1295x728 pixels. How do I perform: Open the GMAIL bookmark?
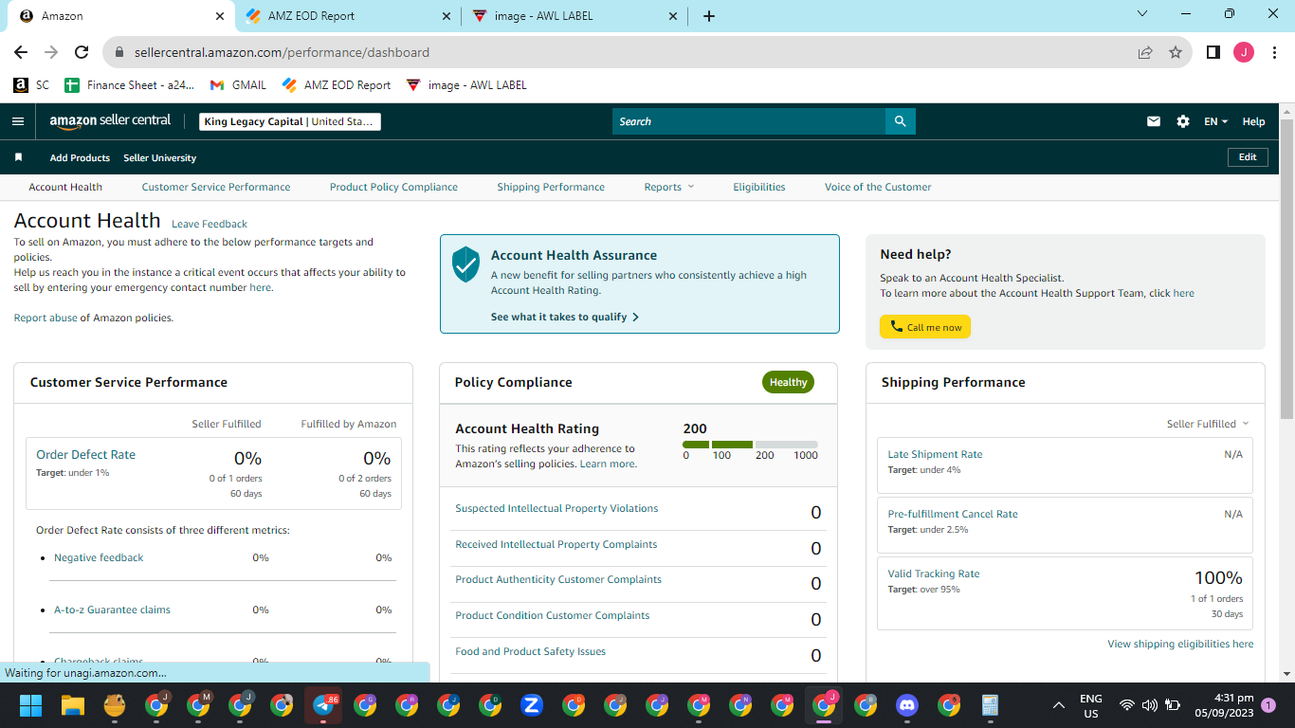tap(238, 85)
